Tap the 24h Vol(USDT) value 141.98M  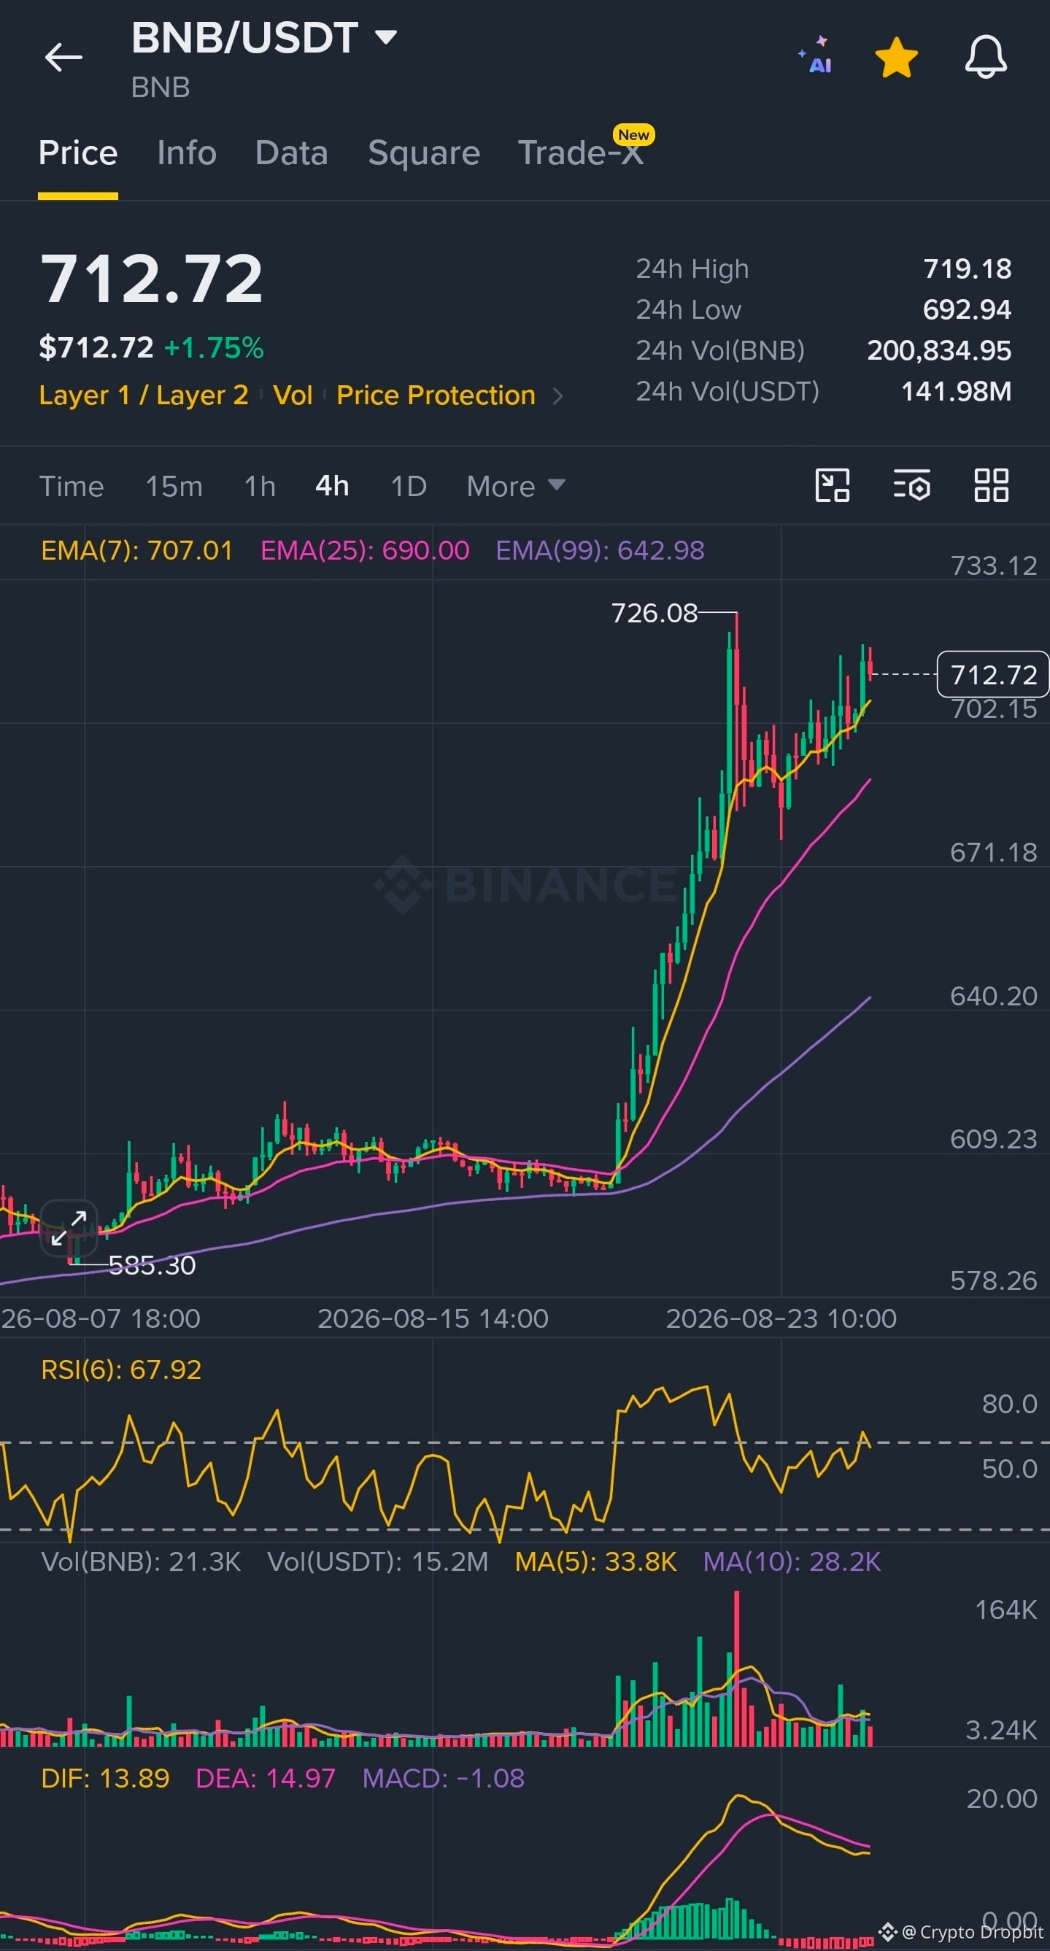(956, 392)
